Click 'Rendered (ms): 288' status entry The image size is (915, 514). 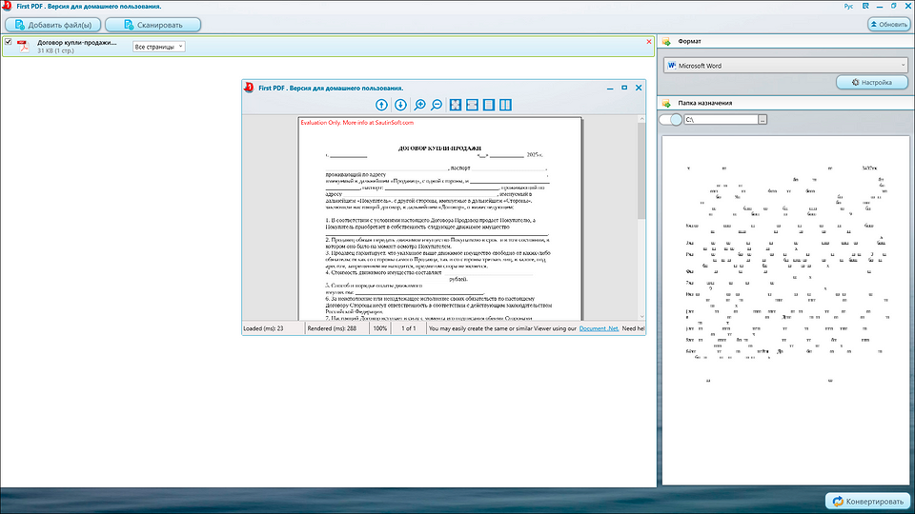332,328
